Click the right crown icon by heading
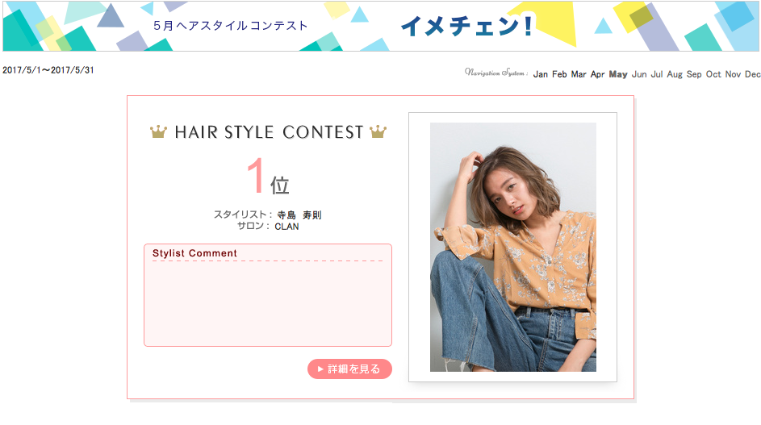761x425 pixels. point(378,131)
